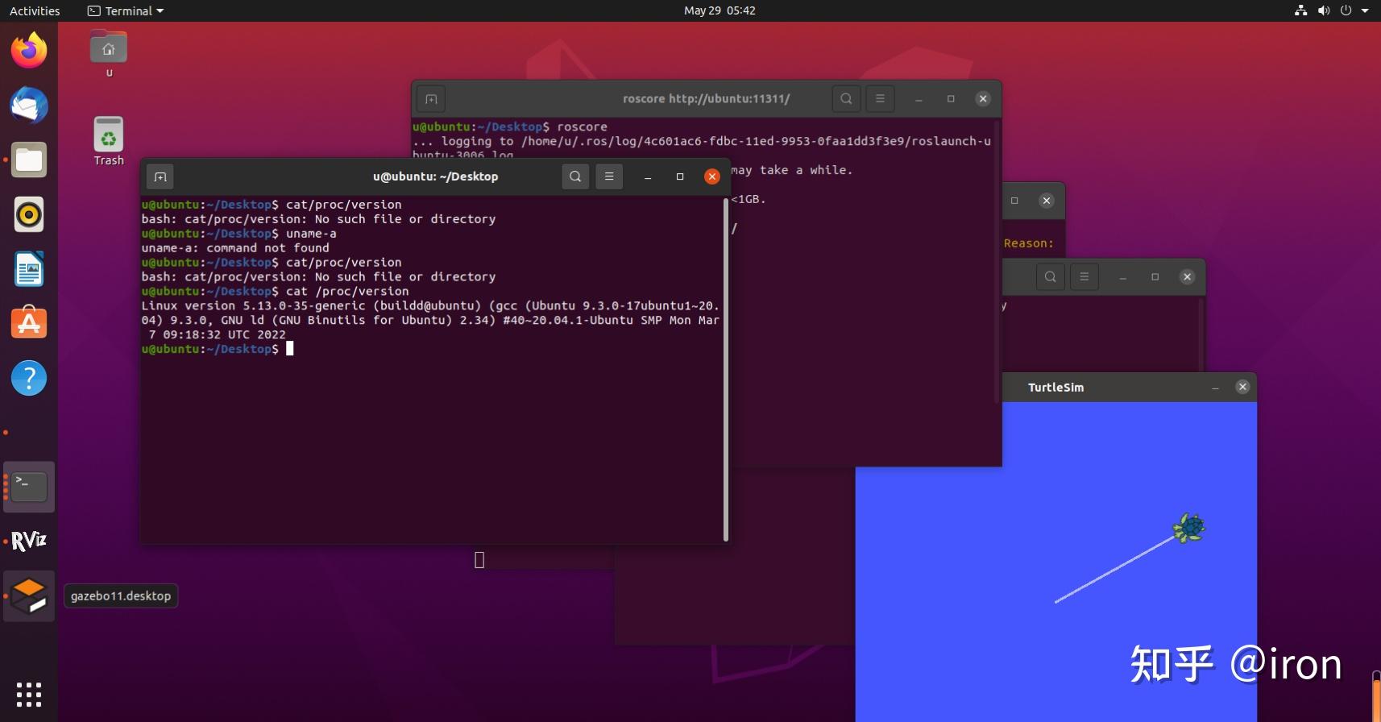Open the home folder 'u' desktop icon
This screenshot has width=1381, height=722.
click(109, 54)
